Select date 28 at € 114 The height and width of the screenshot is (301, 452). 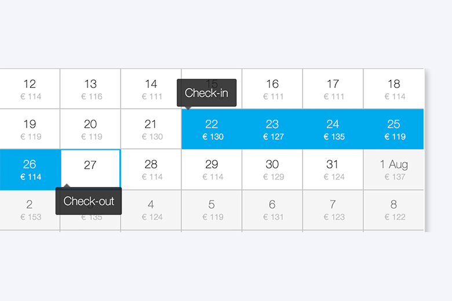[151, 170]
